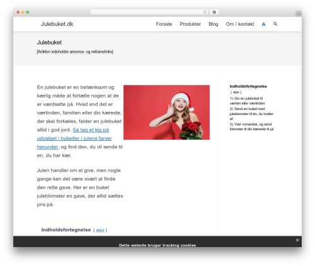
Task: Click the red window close dot
Action: tap(18, 12)
